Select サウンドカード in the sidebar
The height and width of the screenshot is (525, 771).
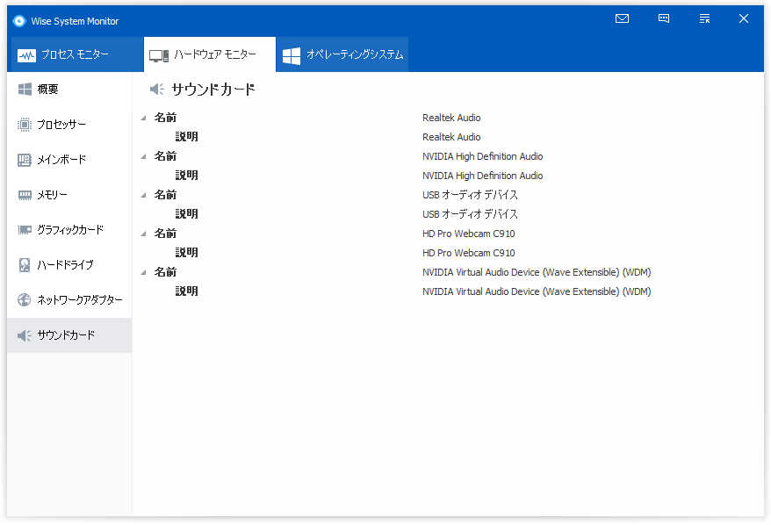tap(69, 335)
